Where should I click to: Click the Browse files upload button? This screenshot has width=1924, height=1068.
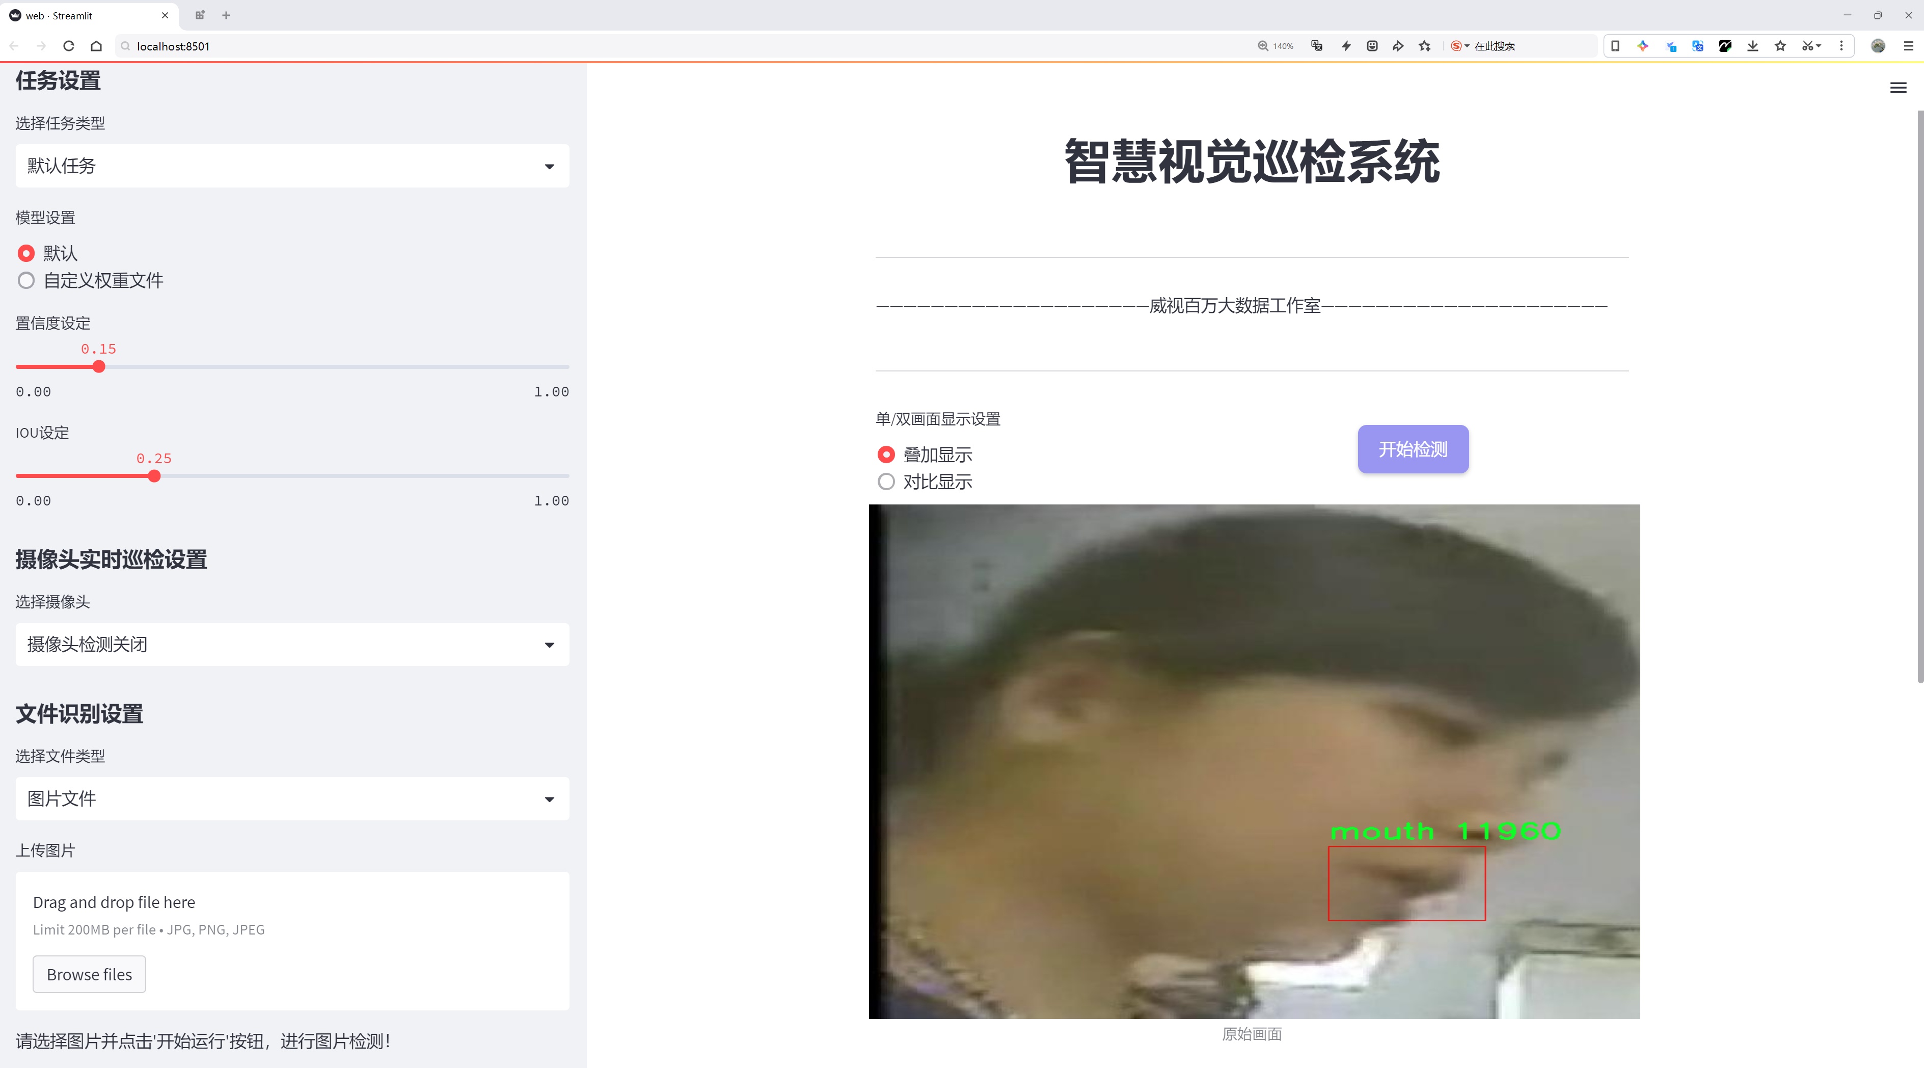click(89, 974)
